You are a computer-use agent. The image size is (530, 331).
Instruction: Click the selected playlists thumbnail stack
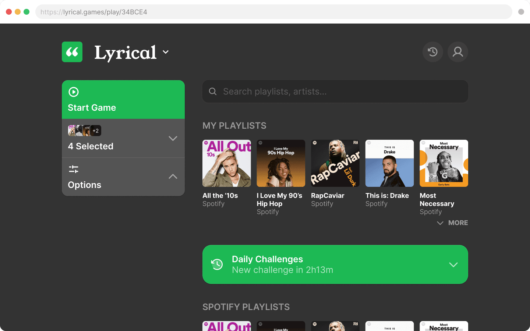coord(85,131)
